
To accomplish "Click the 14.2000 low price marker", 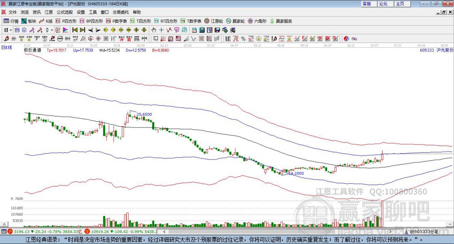I will point(296,173).
